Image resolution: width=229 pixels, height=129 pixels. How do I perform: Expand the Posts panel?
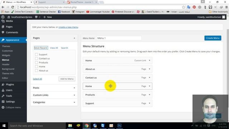74,88
